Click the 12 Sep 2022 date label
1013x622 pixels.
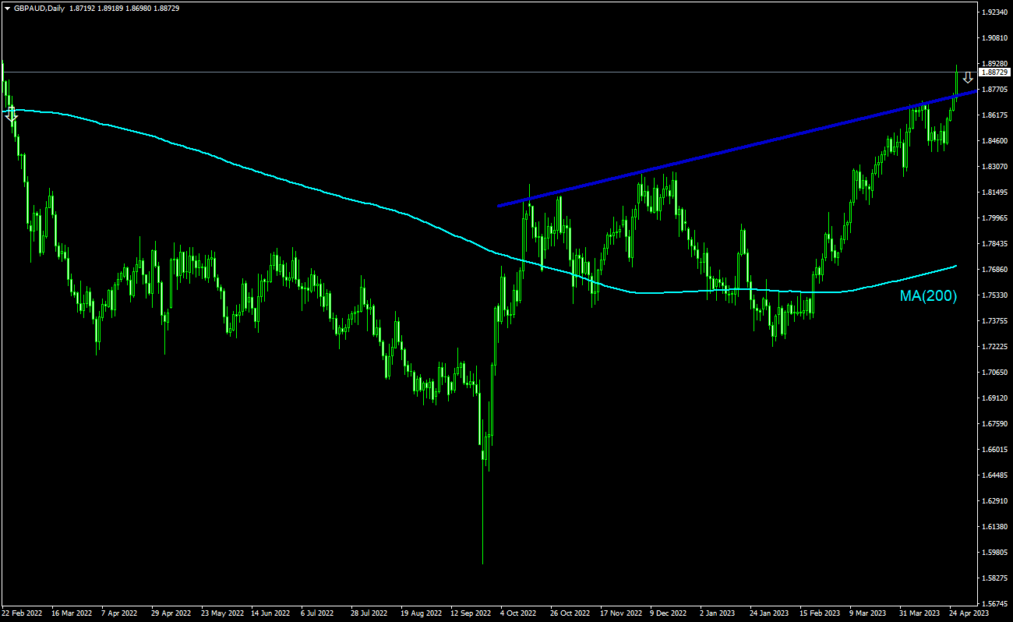pos(471,613)
